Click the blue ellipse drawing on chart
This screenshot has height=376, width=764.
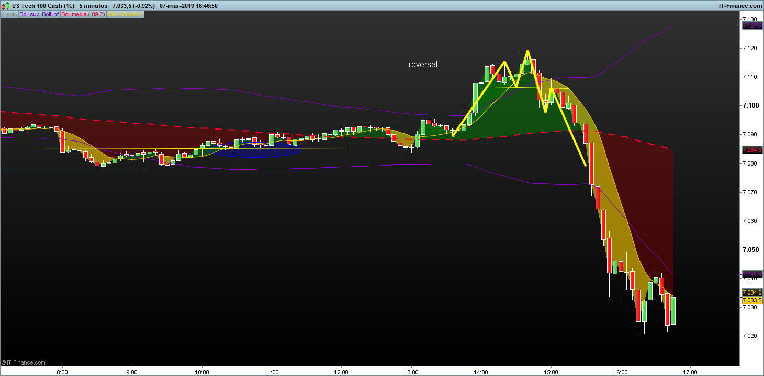257,151
